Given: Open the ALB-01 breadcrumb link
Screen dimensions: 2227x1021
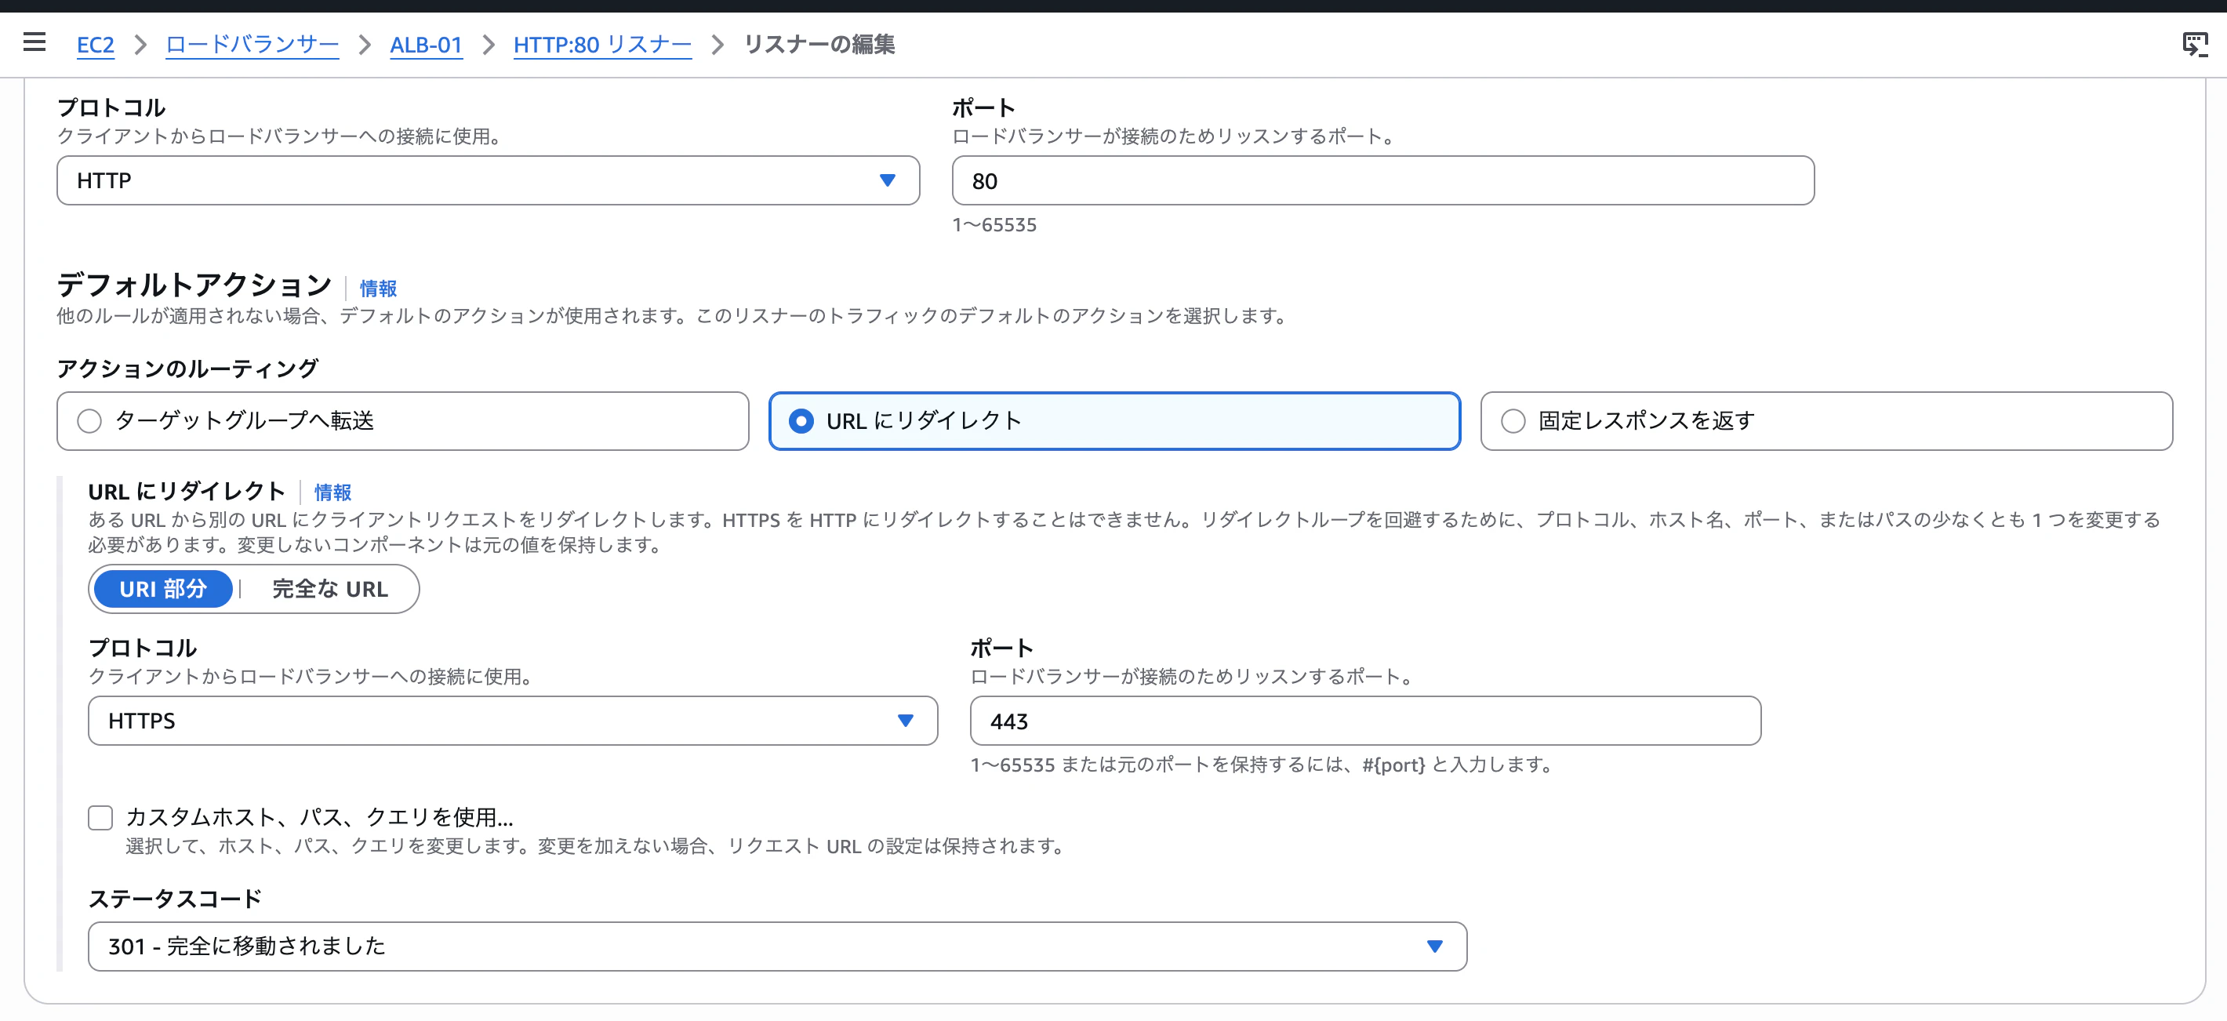Looking at the screenshot, I should point(427,45).
